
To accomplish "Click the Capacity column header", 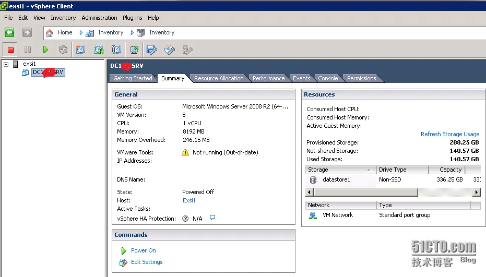I will [x=447, y=170].
